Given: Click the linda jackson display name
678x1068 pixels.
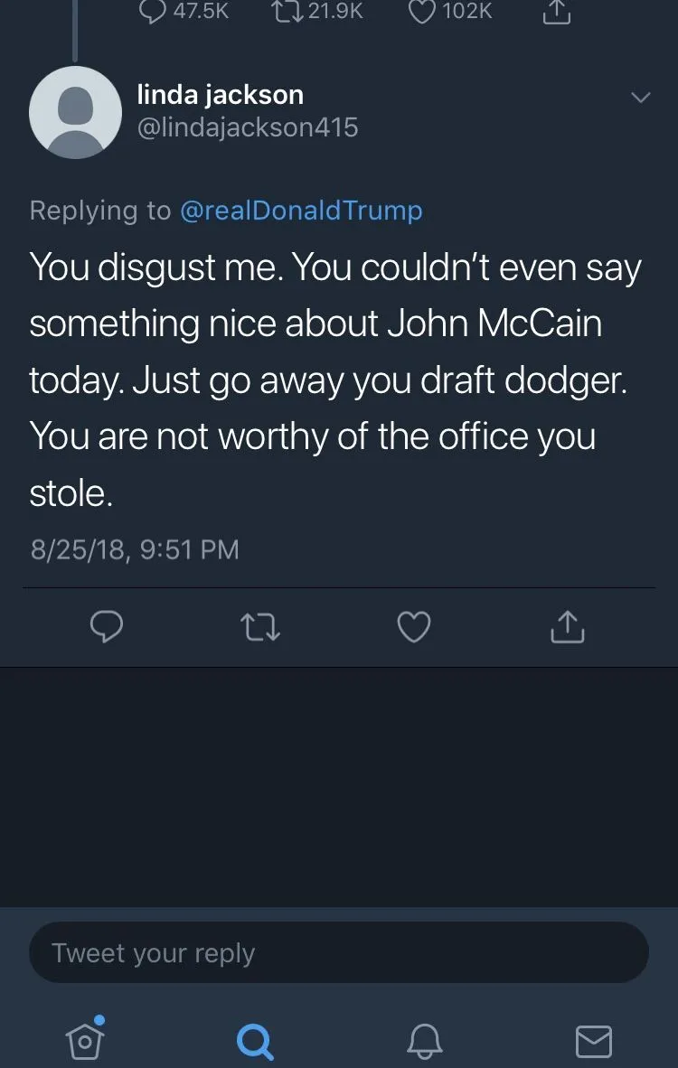Looking at the screenshot, I should pos(220,94).
